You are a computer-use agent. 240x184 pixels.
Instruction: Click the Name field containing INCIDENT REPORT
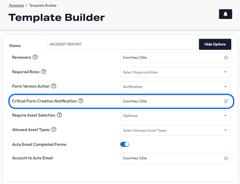pyautogui.click(x=120, y=44)
